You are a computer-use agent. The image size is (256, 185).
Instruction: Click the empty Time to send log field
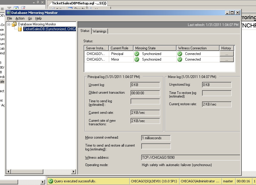click(145, 101)
